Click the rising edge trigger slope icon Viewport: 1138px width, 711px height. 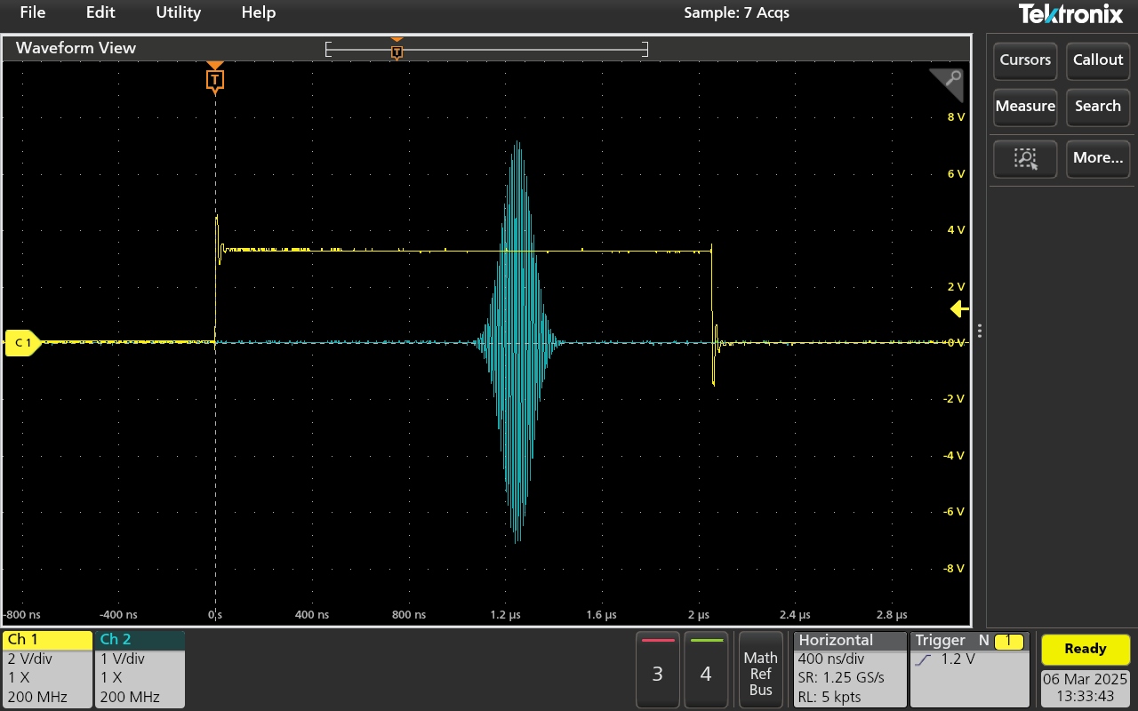click(924, 660)
